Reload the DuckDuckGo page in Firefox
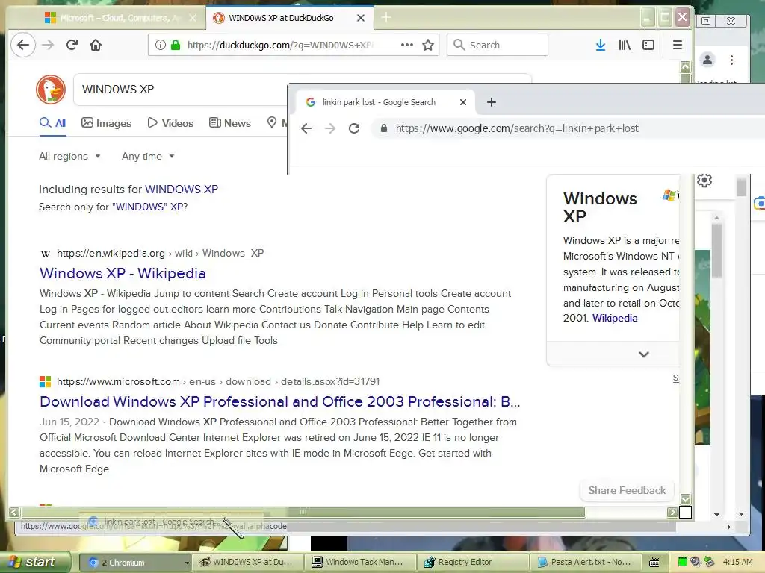Image resolution: width=765 pixels, height=573 pixels. click(72, 45)
